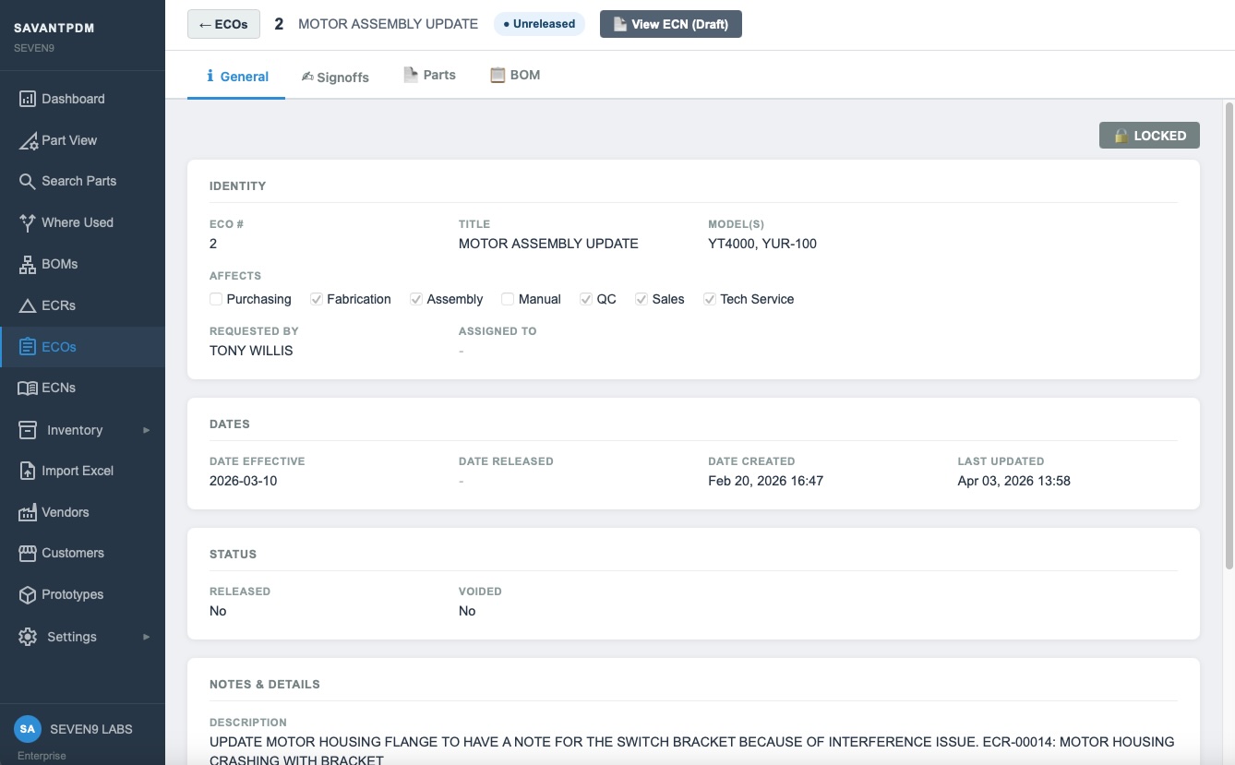Open the Dashboard icon in sidebar

[28, 99]
